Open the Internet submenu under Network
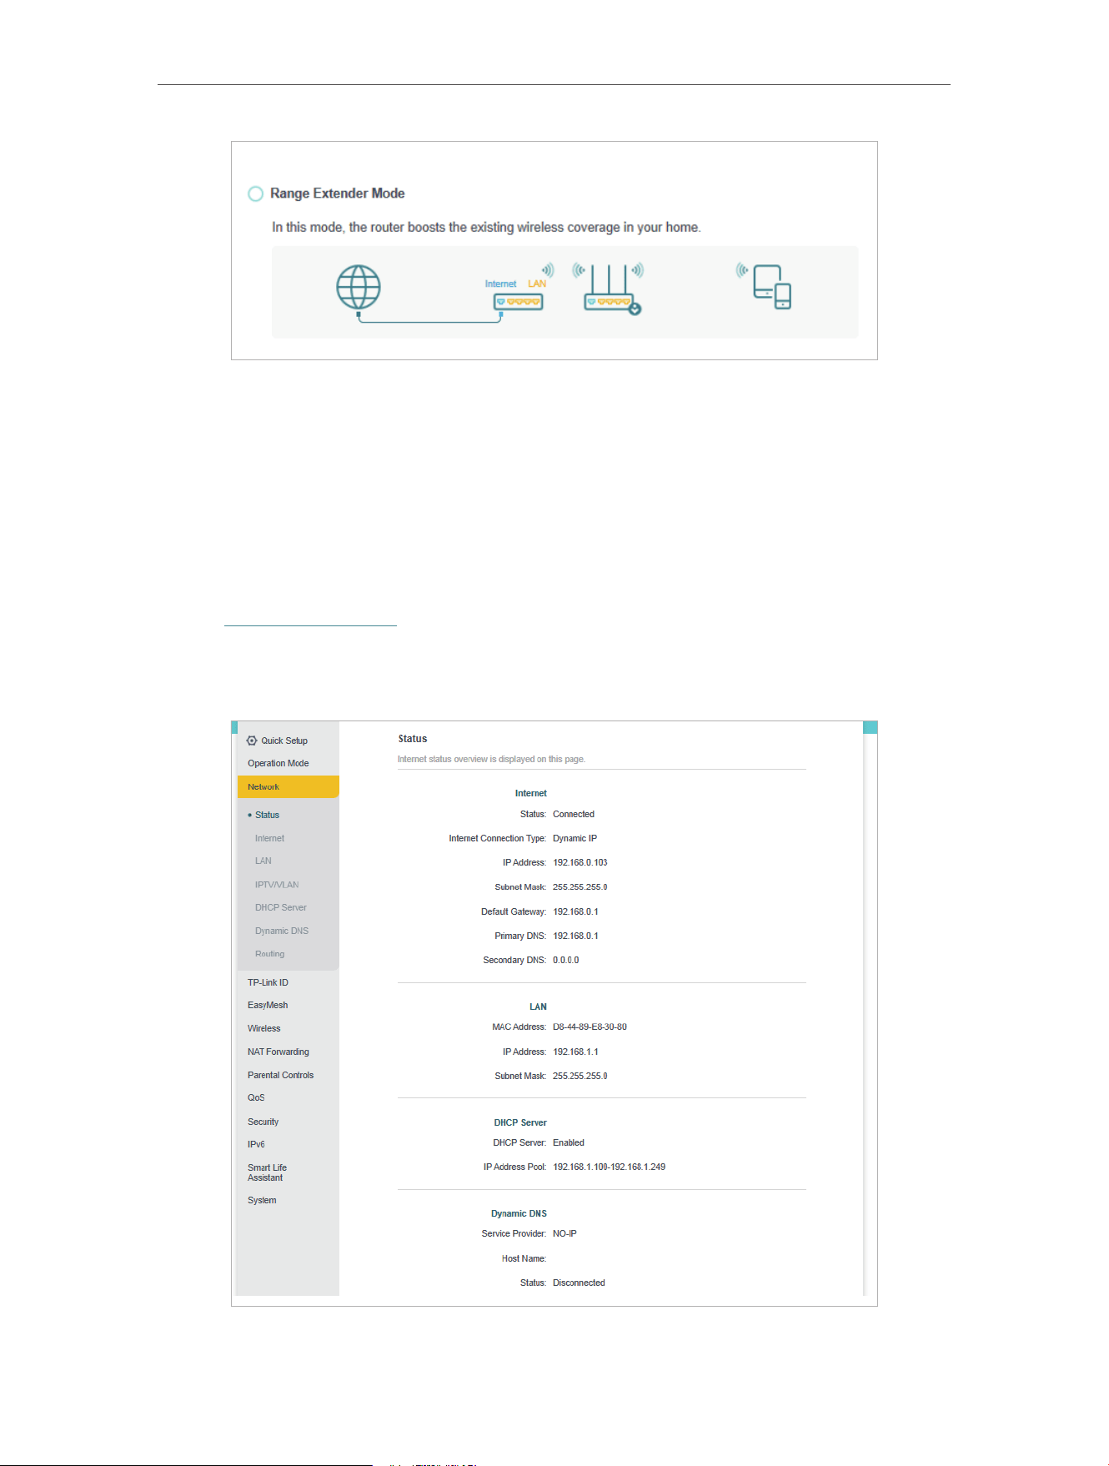Viewport: 1109px width, 1466px height. 269,838
